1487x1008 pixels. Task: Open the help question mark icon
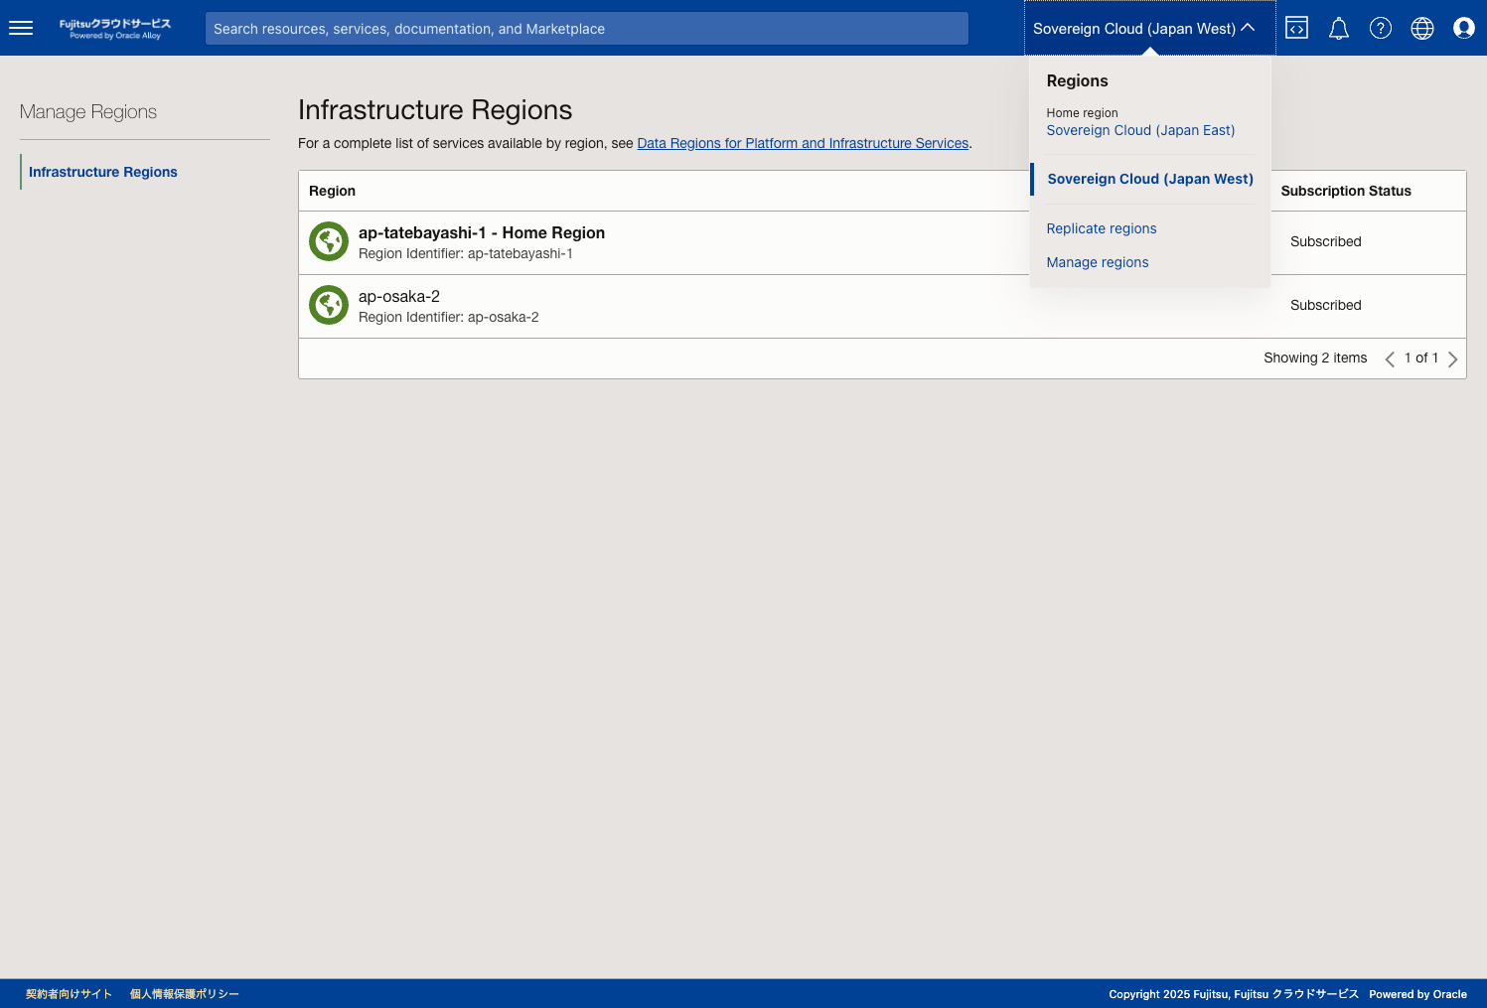[x=1380, y=28]
